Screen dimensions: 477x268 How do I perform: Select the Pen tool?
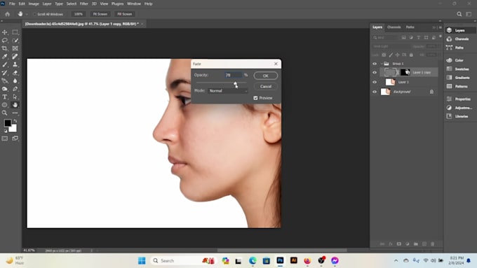(15, 89)
